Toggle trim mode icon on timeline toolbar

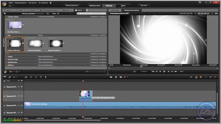[x=191, y=77]
